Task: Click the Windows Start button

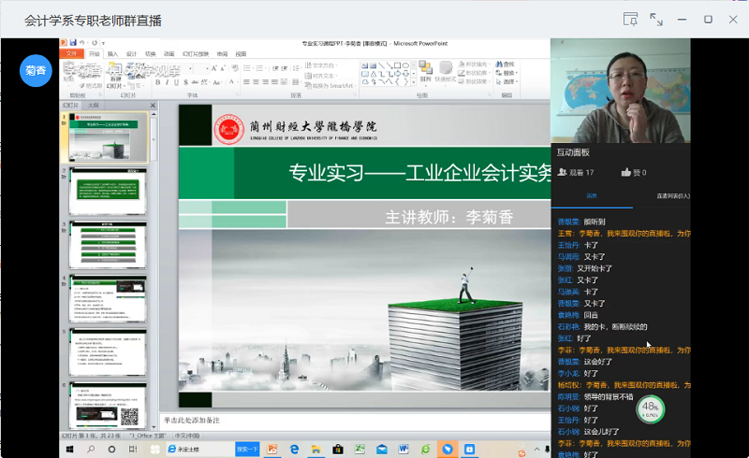Action: pyautogui.click(x=70, y=450)
